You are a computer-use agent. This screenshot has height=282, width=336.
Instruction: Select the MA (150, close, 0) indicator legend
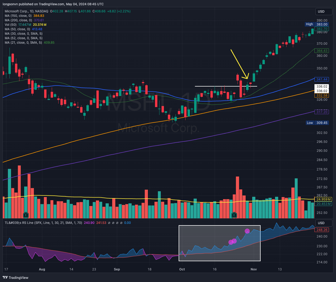pos(18,16)
